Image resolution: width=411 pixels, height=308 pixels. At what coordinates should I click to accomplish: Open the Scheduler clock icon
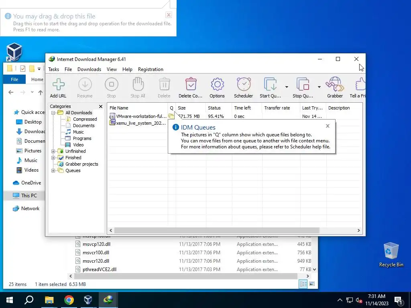(244, 88)
